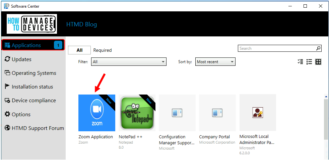Open Microsoft Local Administrator Password tile icon

coord(258,113)
